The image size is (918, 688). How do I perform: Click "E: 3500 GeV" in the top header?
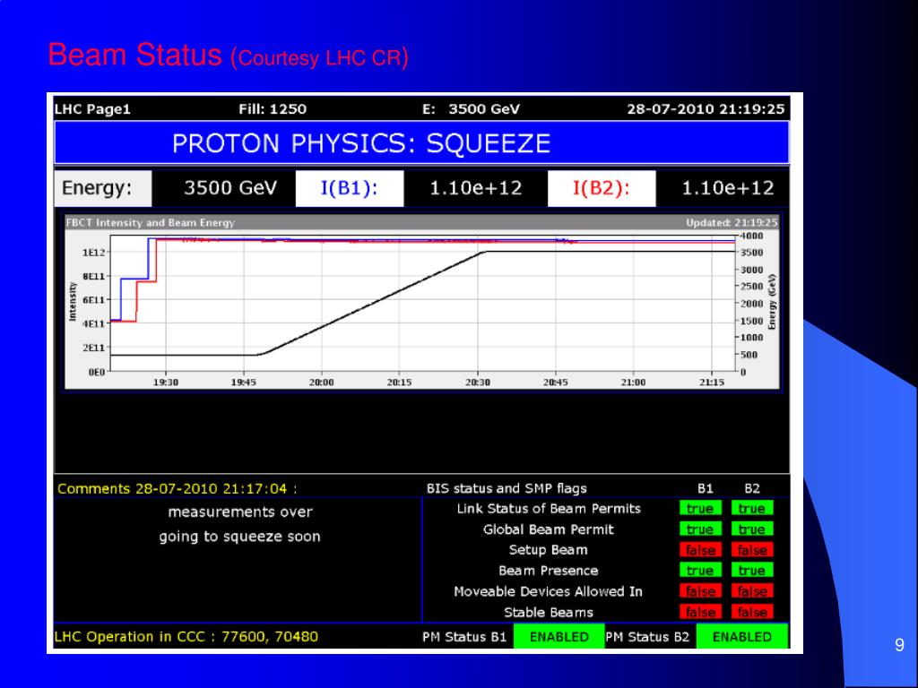tap(471, 109)
